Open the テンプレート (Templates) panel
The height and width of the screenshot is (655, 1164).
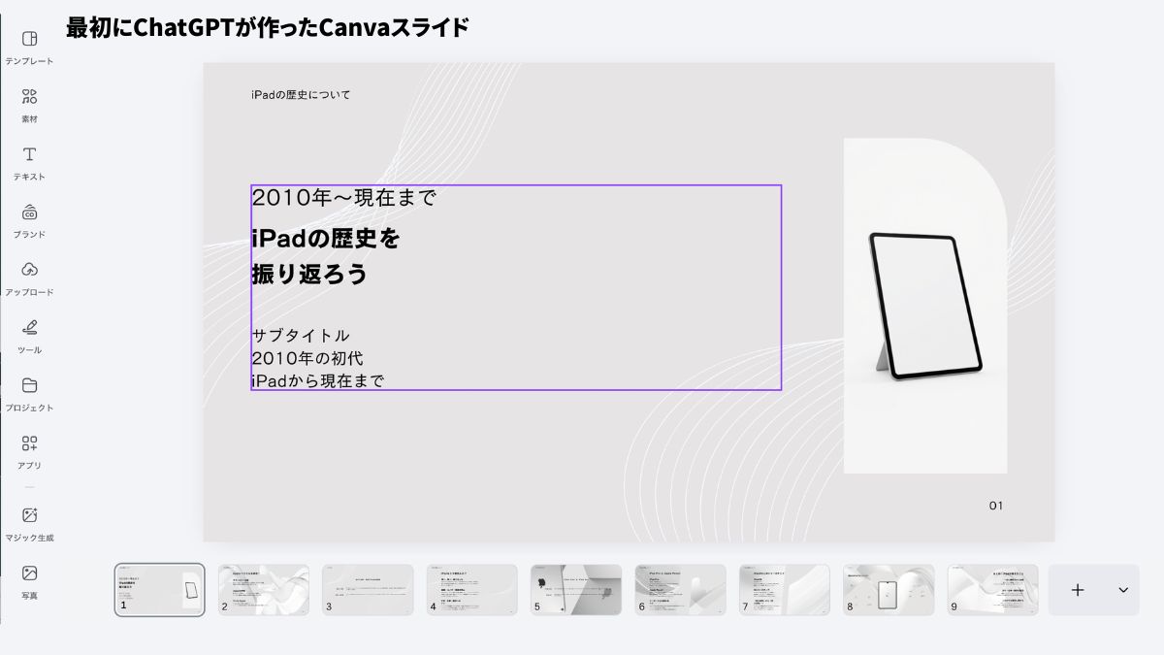29,48
